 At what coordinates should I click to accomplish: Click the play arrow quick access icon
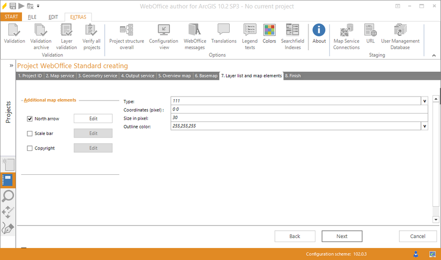point(21,6)
